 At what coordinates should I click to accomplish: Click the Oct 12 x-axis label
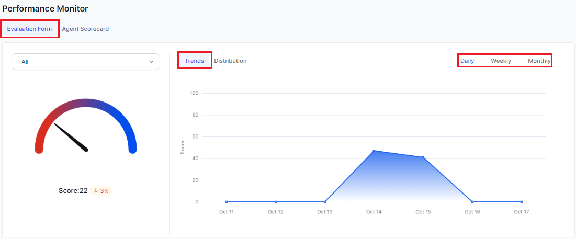[276, 212]
